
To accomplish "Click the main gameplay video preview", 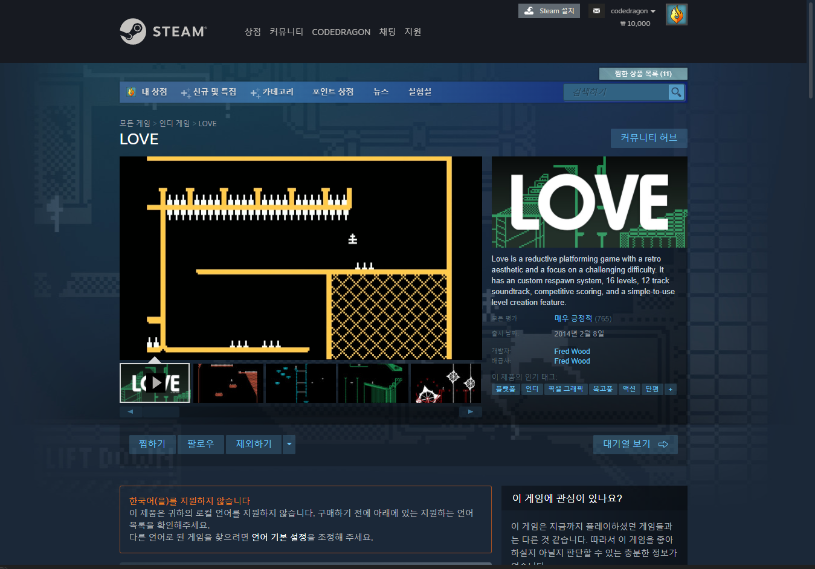I will coord(301,259).
